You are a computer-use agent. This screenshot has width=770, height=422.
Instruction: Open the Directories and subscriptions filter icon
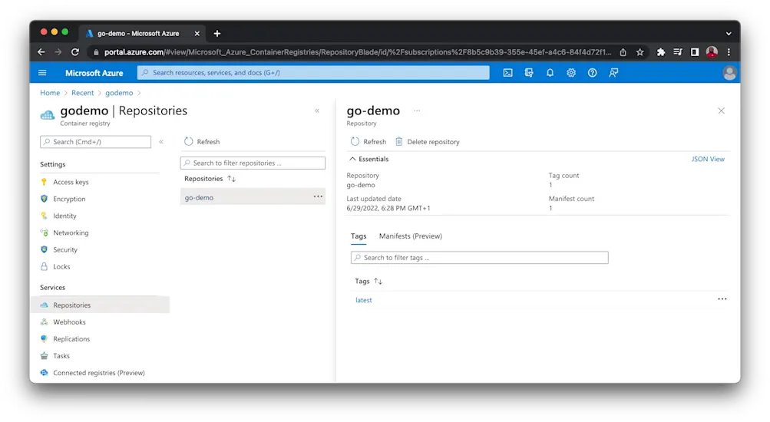pyautogui.click(x=529, y=73)
